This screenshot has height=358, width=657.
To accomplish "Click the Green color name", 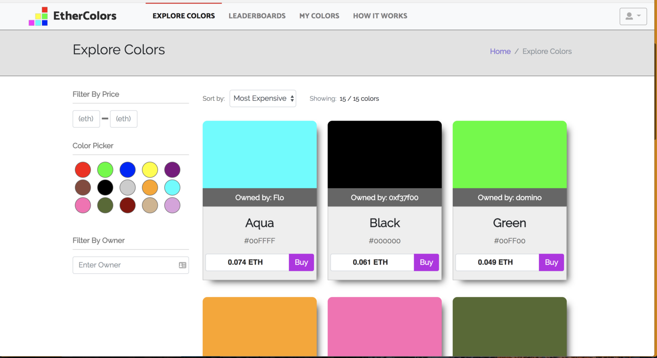I will point(510,223).
